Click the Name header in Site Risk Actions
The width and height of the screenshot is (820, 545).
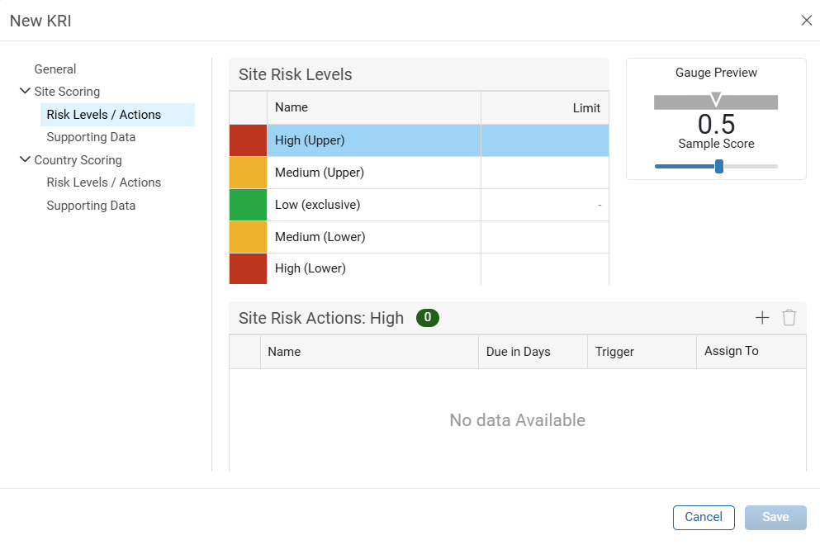pos(369,352)
